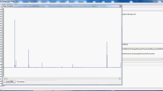Select the tallest delay spike in graph

15,43
